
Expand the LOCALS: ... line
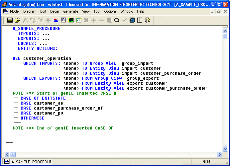[32, 43]
